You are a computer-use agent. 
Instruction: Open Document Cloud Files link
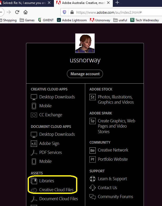(x=59, y=199)
